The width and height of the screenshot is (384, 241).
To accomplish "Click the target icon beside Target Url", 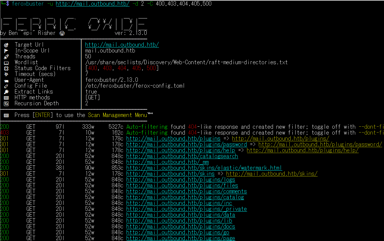I will pos(6,45).
